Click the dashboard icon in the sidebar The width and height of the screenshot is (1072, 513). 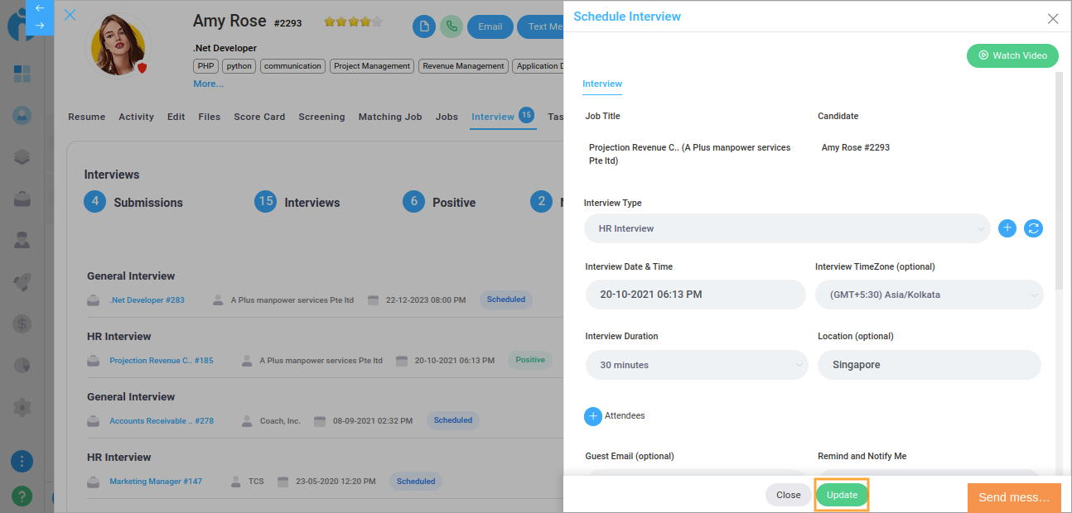pyautogui.click(x=22, y=74)
